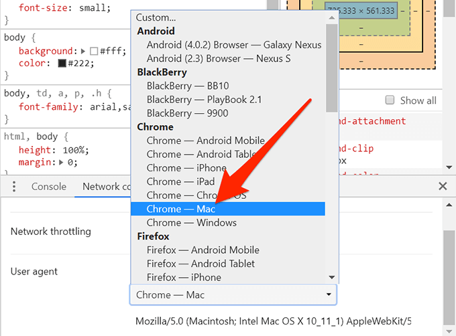Switch to the Network conditions tab

[107, 186]
